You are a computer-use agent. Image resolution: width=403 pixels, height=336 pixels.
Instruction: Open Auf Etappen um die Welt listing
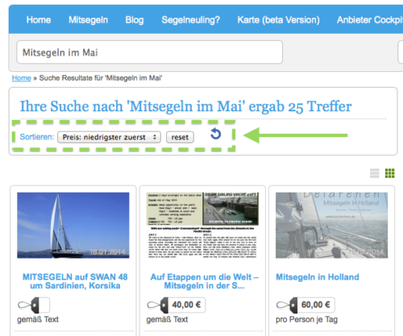point(204,281)
